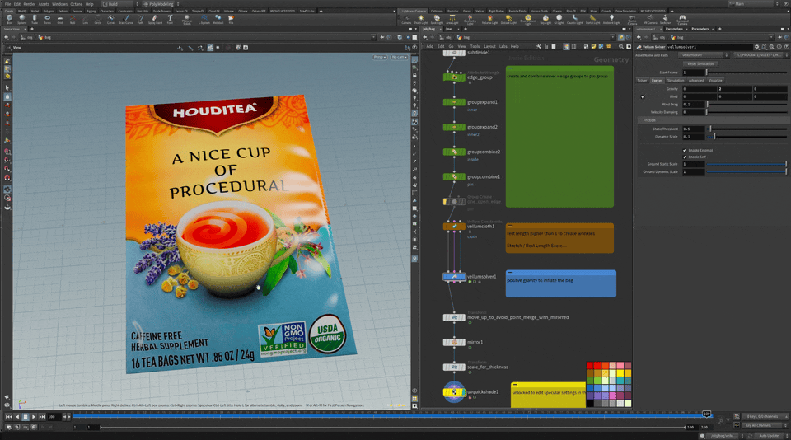Click the current frame number field
This screenshot has height=440, width=791.
pyautogui.click(x=55, y=417)
